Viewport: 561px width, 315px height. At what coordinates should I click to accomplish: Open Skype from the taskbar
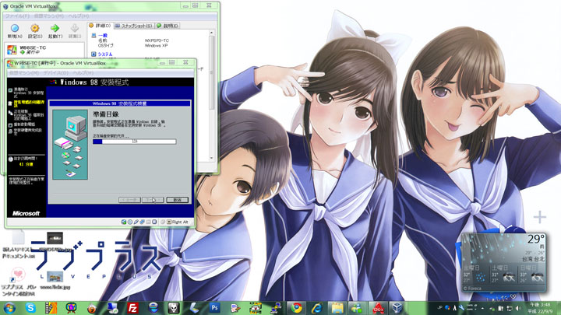click(30, 308)
